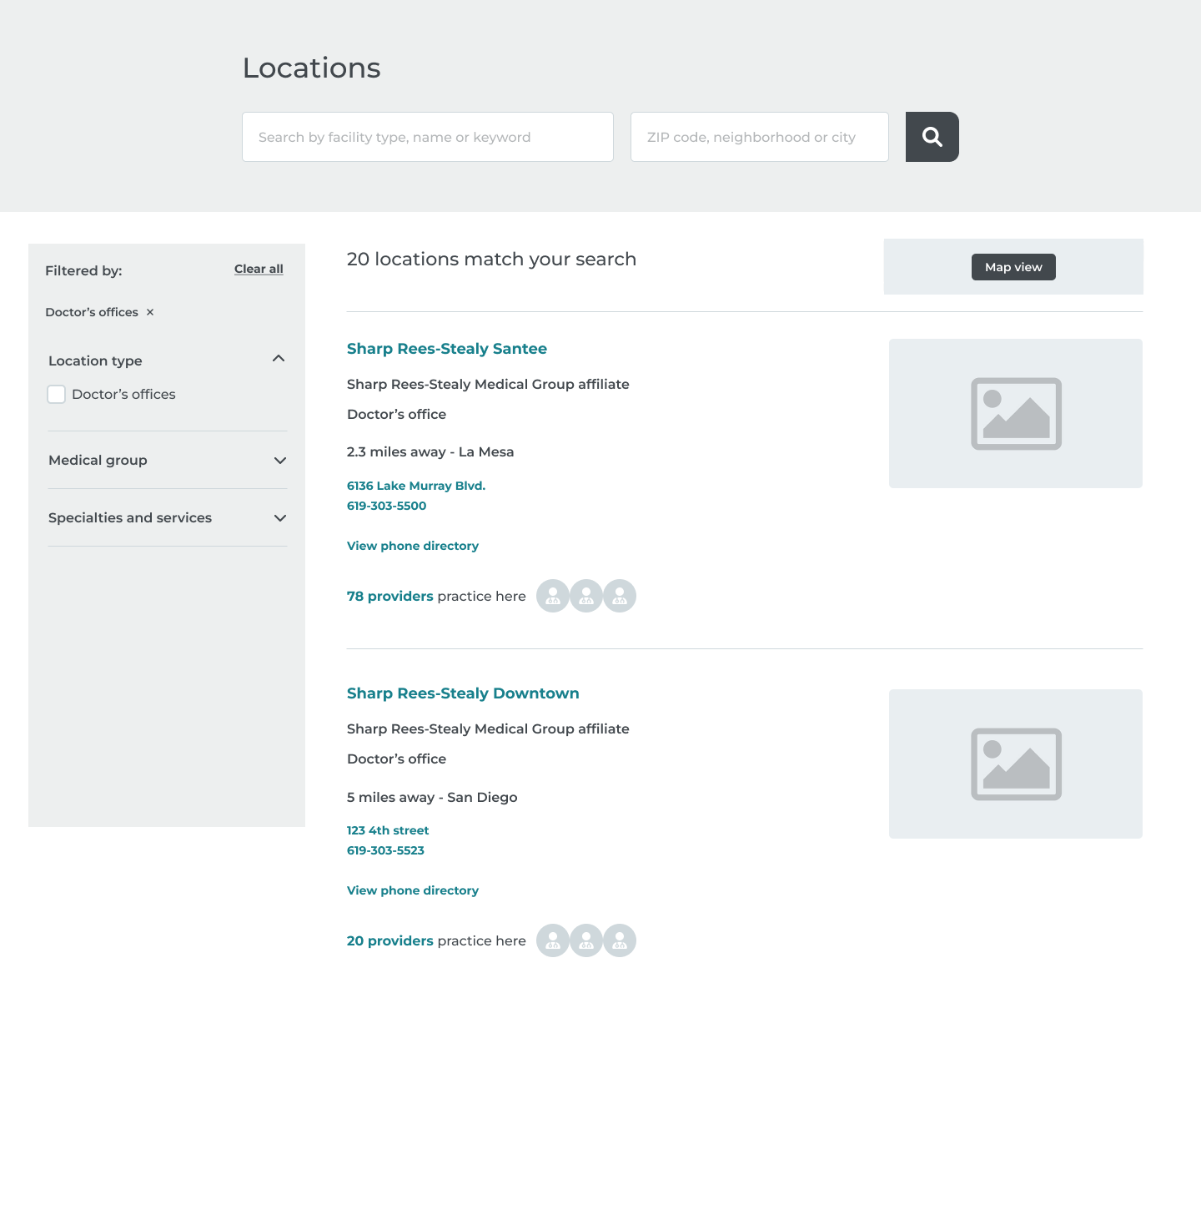The image size is (1201, 1225).
Task: Open the 123 4th street address
Action: [x=388, y=830]
